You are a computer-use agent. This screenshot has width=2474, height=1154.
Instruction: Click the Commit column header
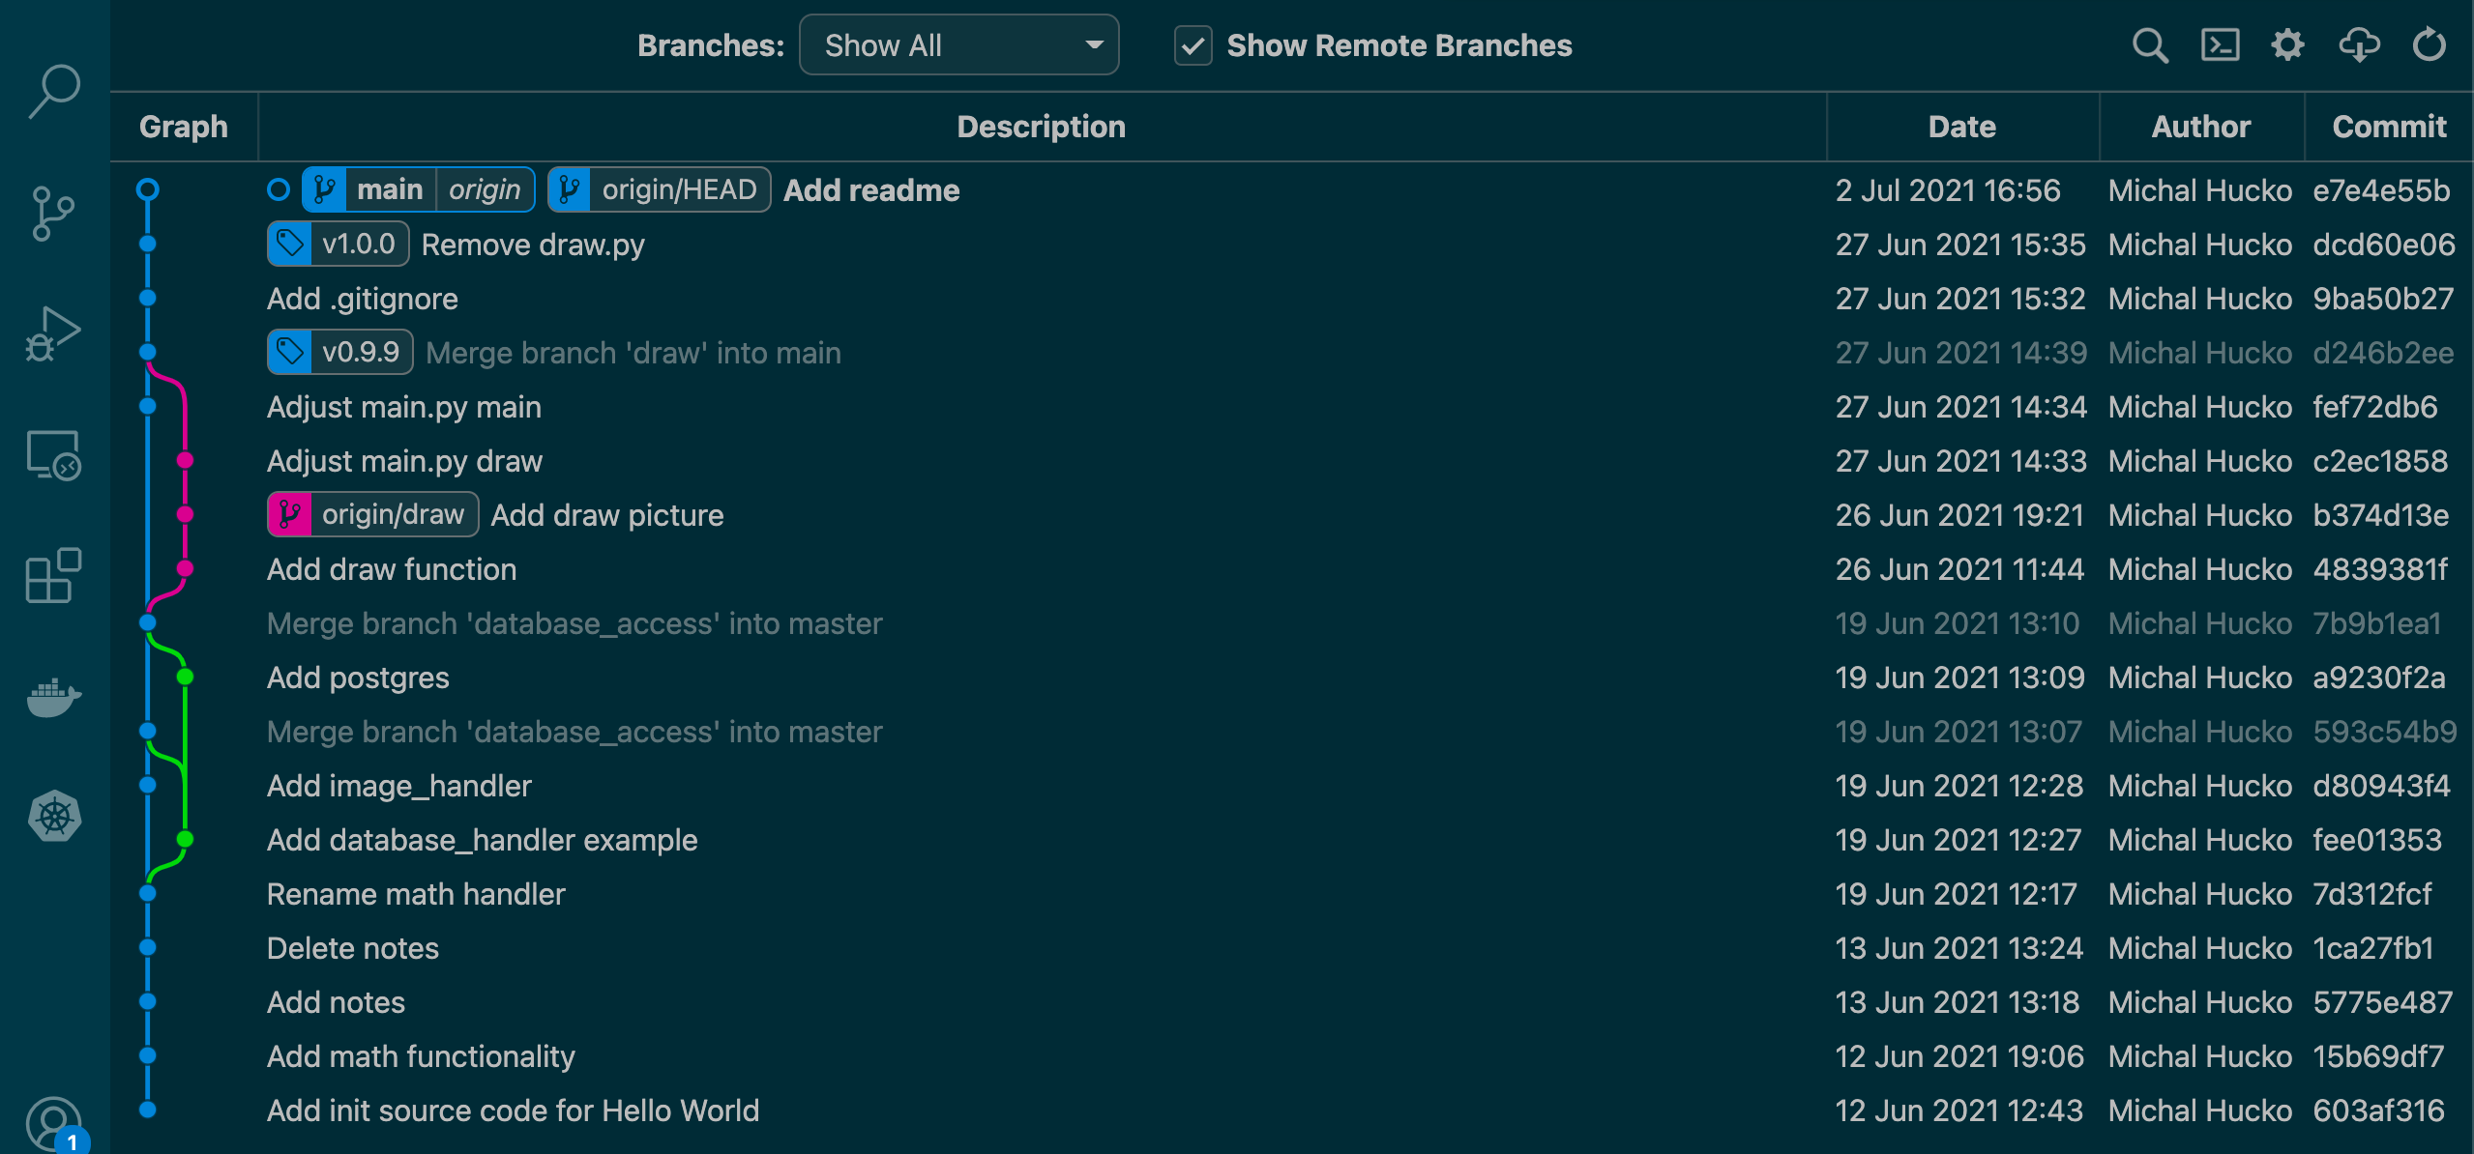coord(2389,127)
